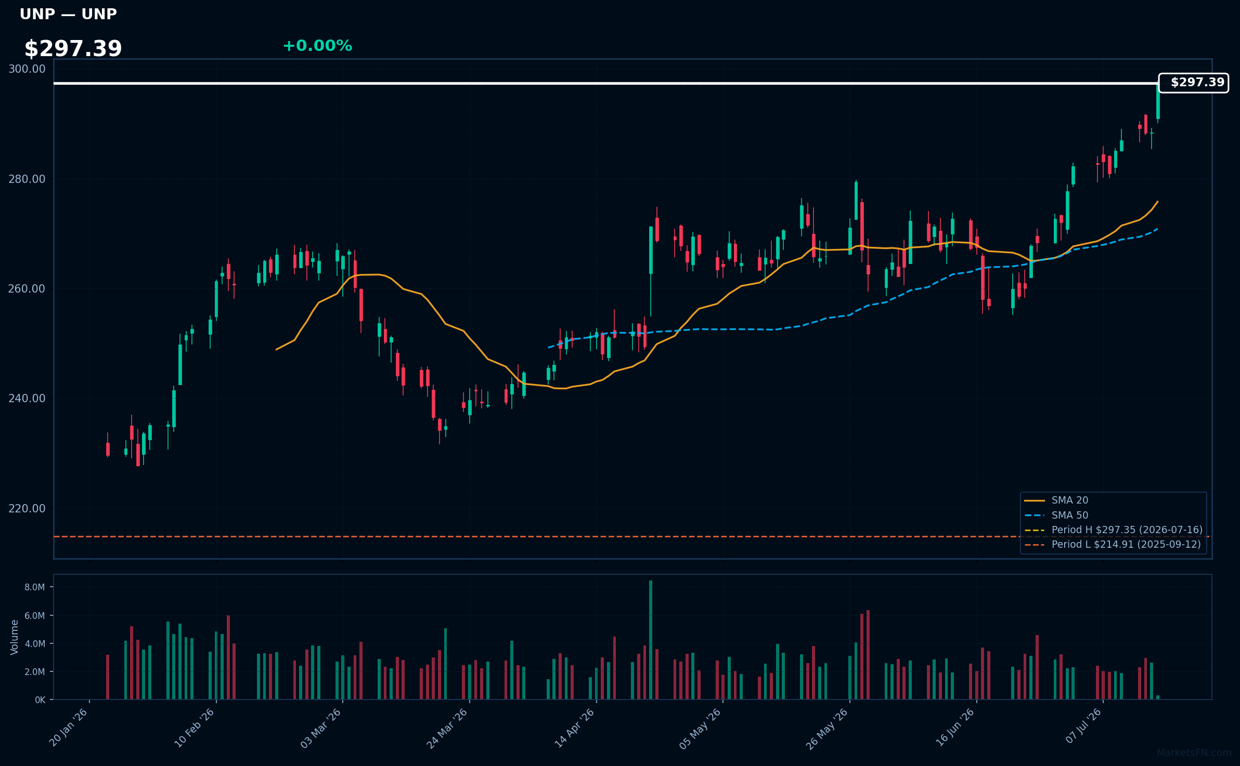Image resolution: width=1240 pixels, height=766 pixels.
Task: Click the $297.39 price tag on right axis
Action: pyautogui.click(x=1194, y=83)
